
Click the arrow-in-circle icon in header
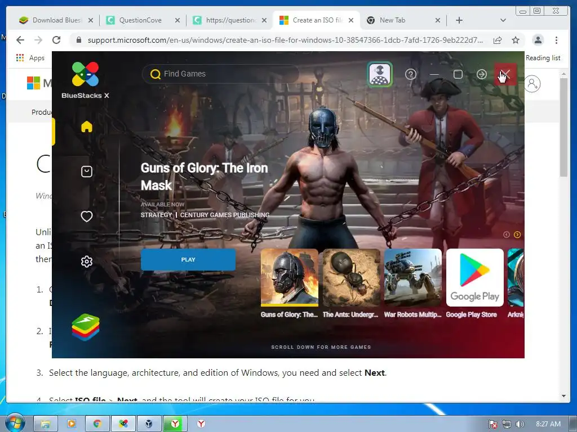(481, 75)
